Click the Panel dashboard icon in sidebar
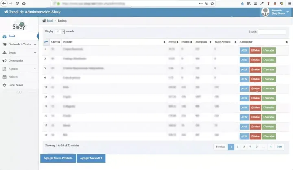 4,37
